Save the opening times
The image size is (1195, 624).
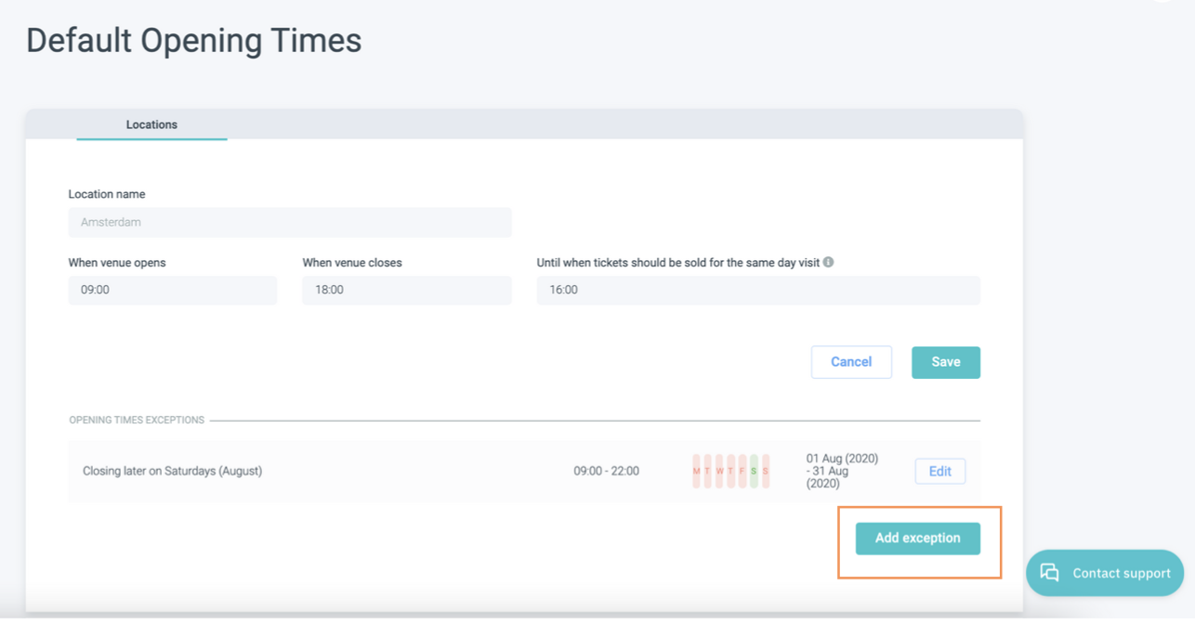945,362
